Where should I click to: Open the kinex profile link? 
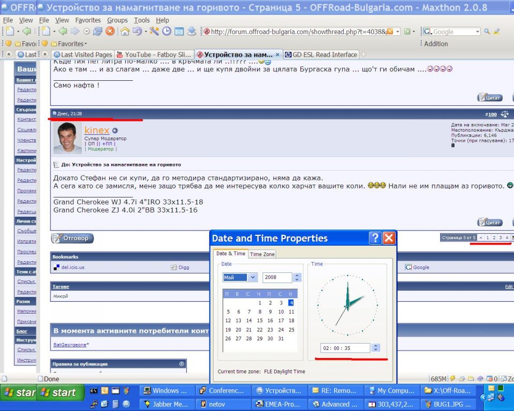click(97, 130)
